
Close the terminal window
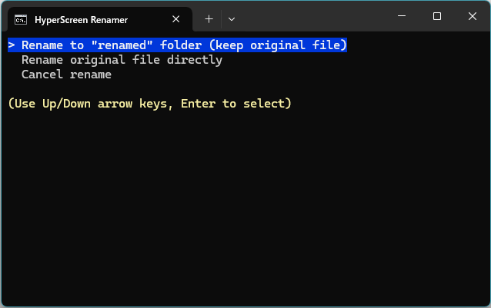pos(473,16)
